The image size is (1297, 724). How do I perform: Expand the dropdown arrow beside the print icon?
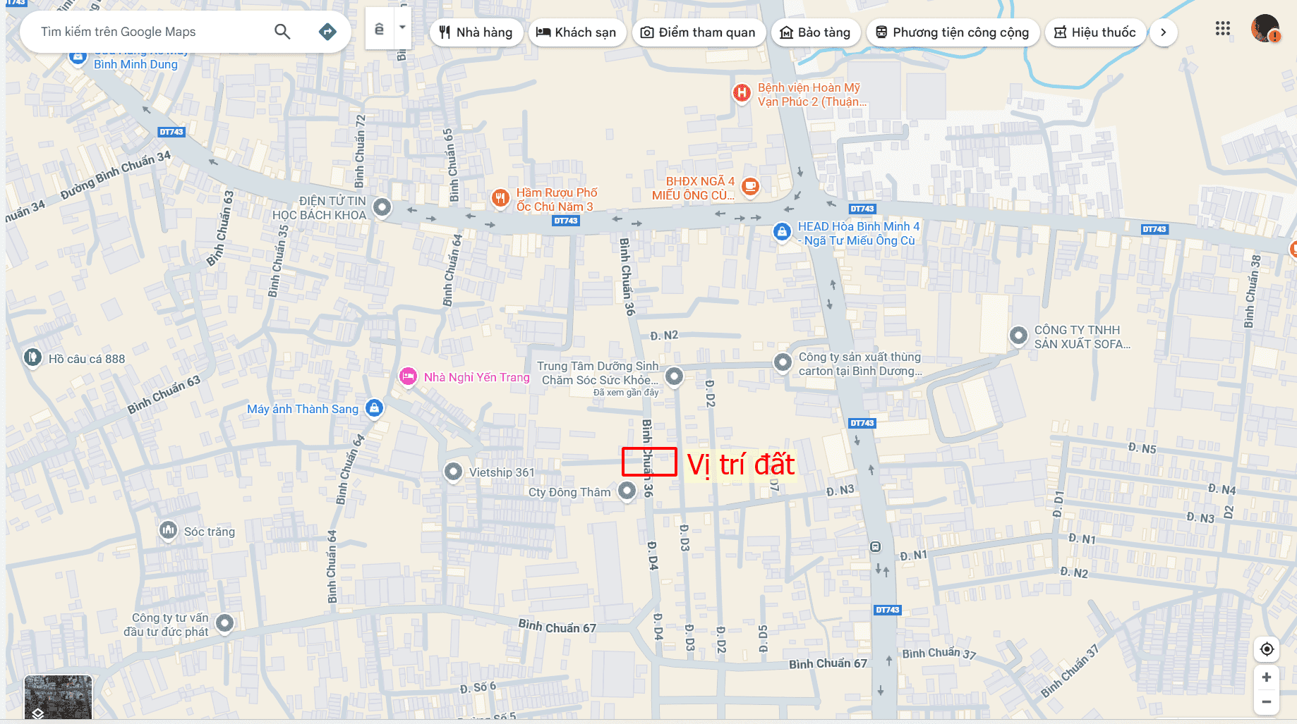pyautogui.click(x=402, y=28)
